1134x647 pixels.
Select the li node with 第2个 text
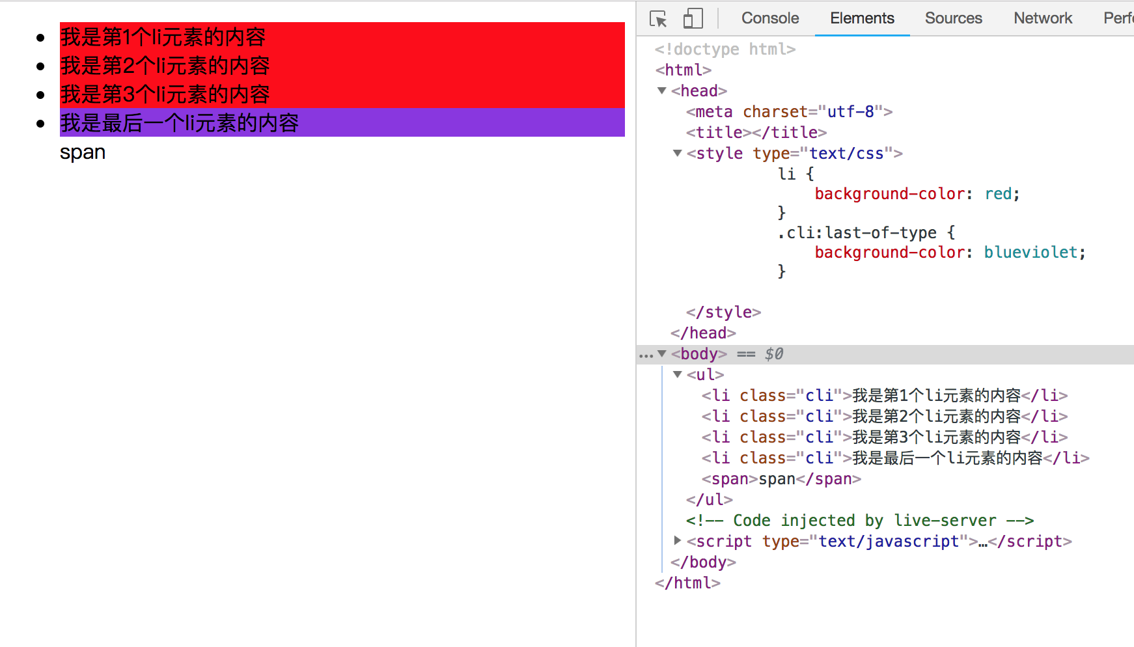(885, 417)
